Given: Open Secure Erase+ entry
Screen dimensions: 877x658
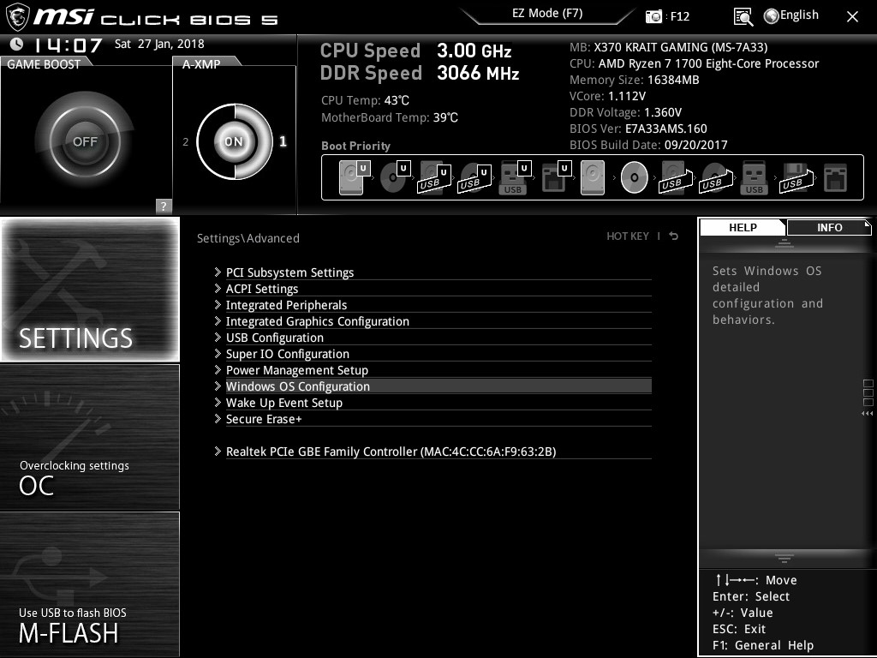Looking at the screenshot, I should click(433, 418).
